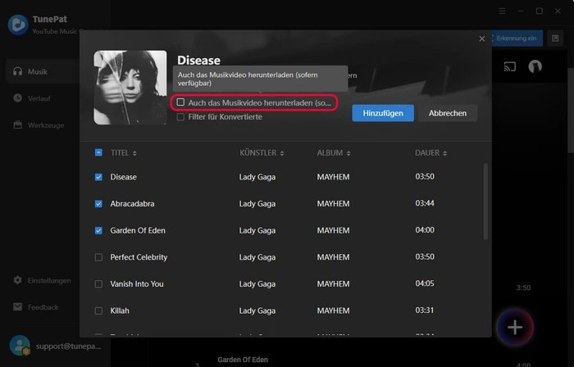Click duration 04:05 of Vanish Into You

pos(425,283)
